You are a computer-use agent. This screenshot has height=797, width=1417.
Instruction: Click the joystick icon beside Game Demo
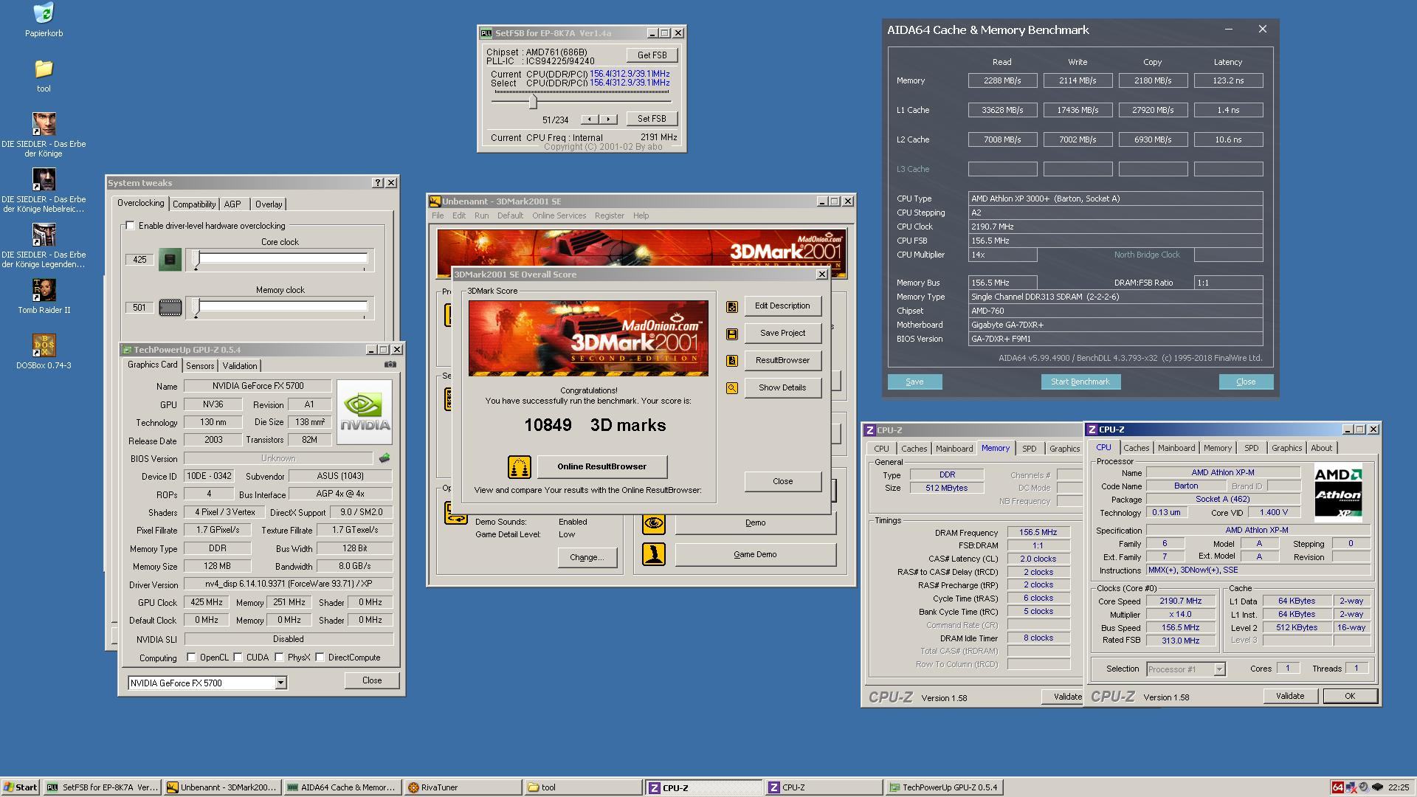coord(653,554)
